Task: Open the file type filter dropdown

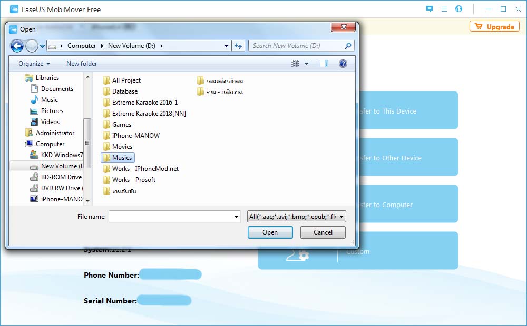Action: (295, 216)
